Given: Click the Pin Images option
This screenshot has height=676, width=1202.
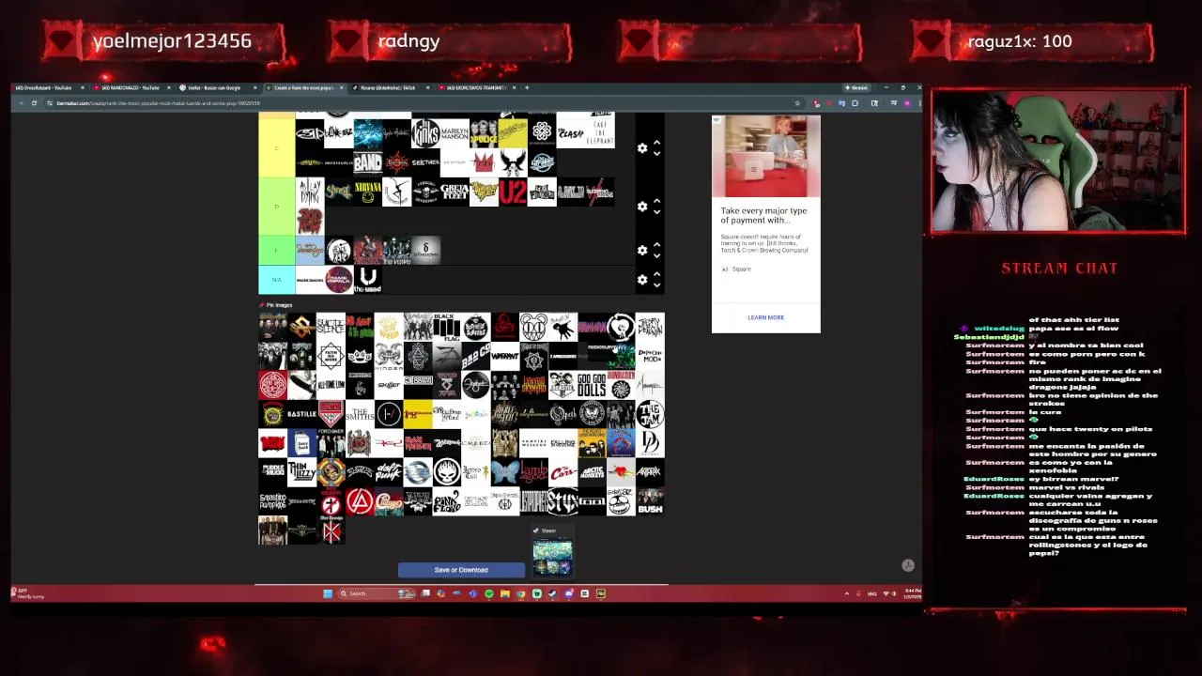Looking at the screenshot, I should click(276, 305).
